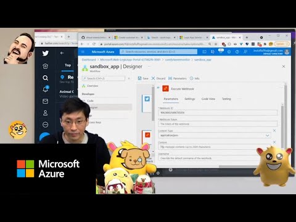The height and width of the screenshot is (222, 296).
Task: Click the Content message input field
Action: 215,147
